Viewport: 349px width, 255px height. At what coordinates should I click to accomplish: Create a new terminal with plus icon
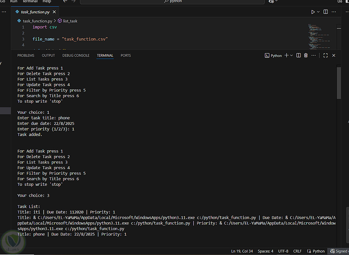tap(287, 55)
